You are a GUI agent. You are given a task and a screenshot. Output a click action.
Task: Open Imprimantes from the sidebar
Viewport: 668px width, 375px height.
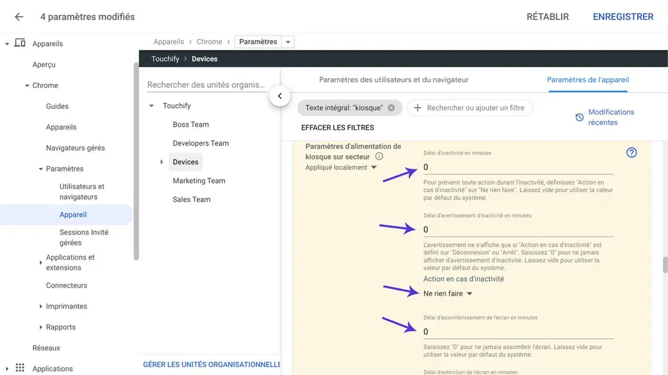(67, 306)
